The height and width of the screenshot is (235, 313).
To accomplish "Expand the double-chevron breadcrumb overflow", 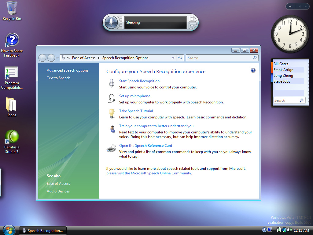I will [68, 58].
